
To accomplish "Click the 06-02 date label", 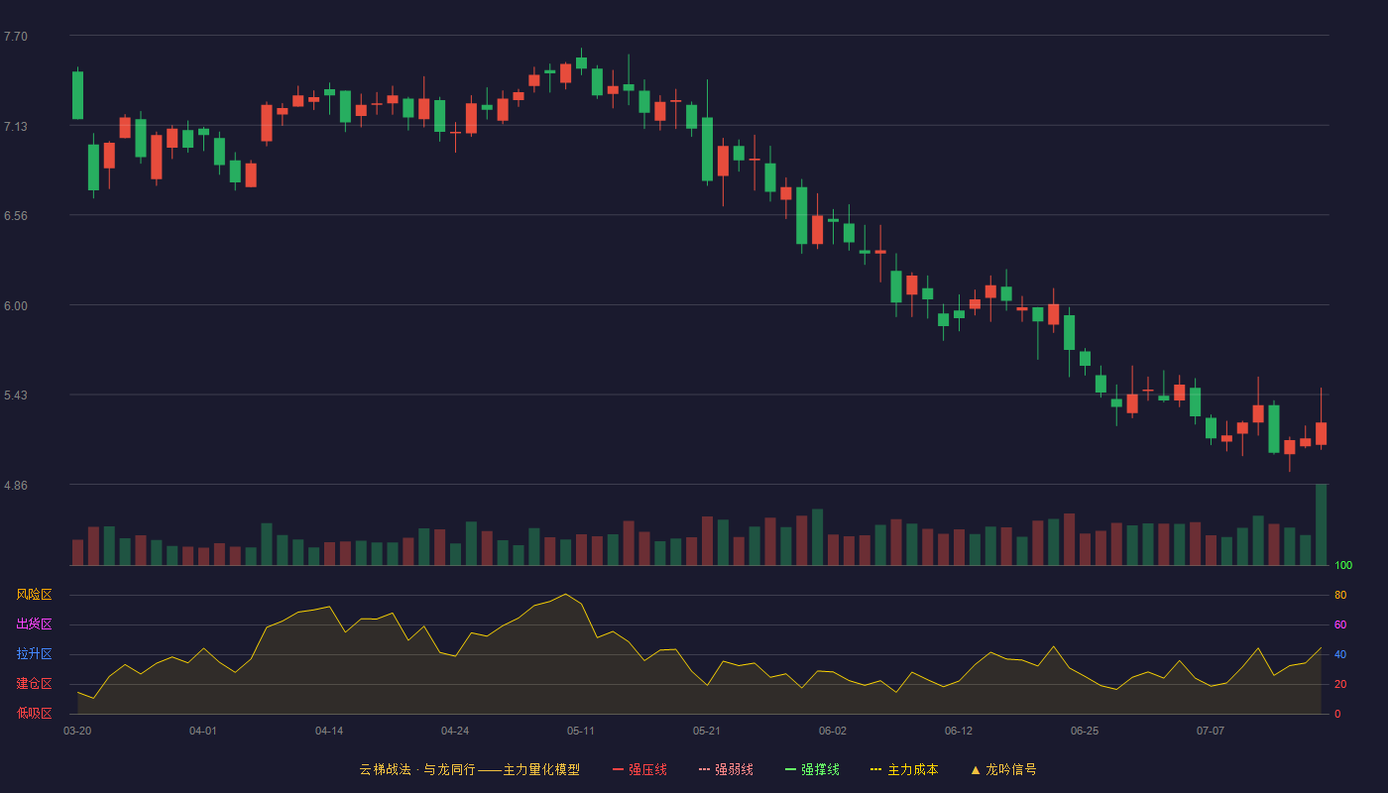I will (833, 731).
